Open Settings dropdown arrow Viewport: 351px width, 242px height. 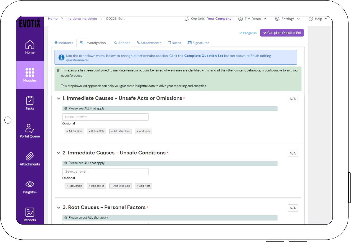click(x=298, y=19)
